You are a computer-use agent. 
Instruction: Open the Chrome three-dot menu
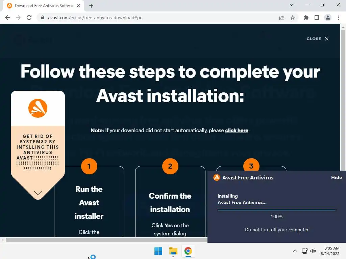[x=339, y=18]
